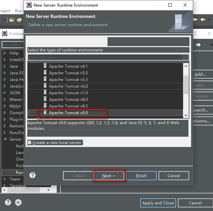This screenshot has height=211, width=213.
Task: Click the Preferences oomph record icon
Action: (x=18, y=202)
